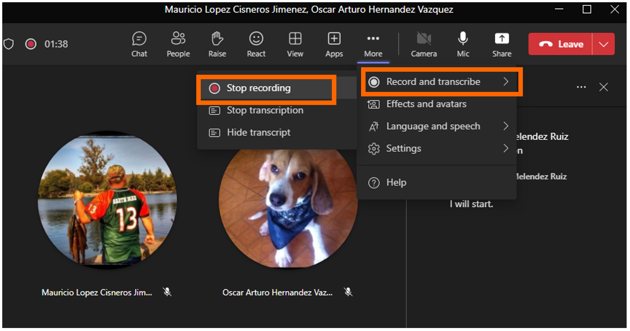630x331 pixels.
Task: Open the Chat panel
Action: [x=139, y=44]
